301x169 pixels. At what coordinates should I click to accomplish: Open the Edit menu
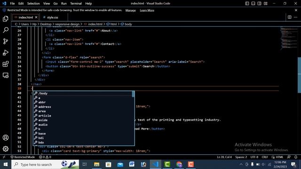21,3
